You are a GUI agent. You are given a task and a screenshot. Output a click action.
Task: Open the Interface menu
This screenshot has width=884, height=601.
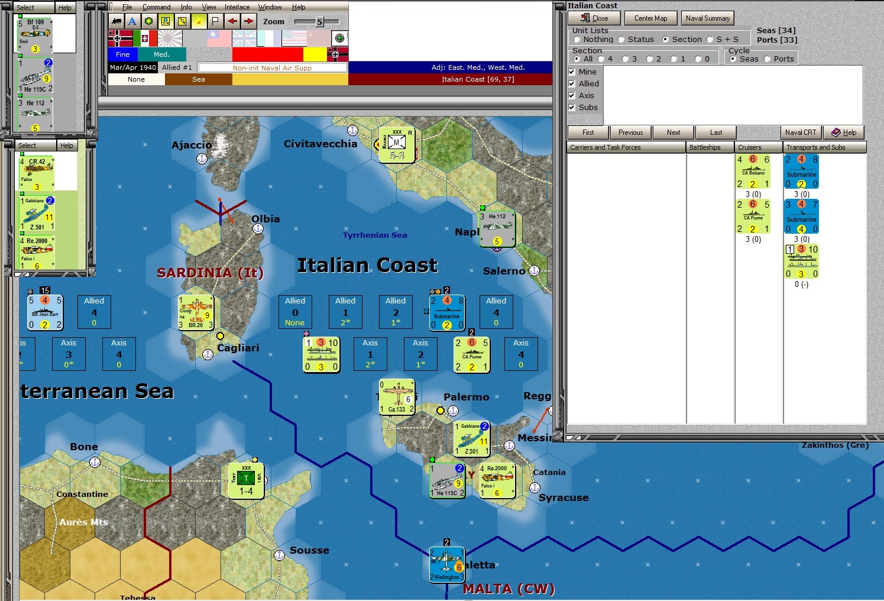tap(237, 7)
